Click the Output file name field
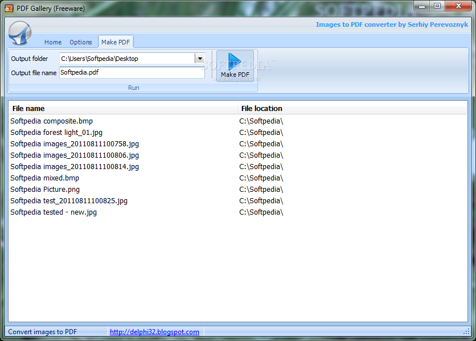The image size is (476, 341). point(132,72)
